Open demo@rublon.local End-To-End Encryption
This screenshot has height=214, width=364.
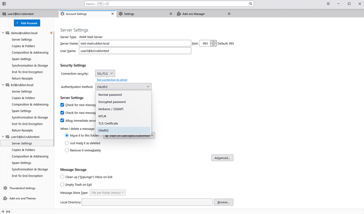27,72
